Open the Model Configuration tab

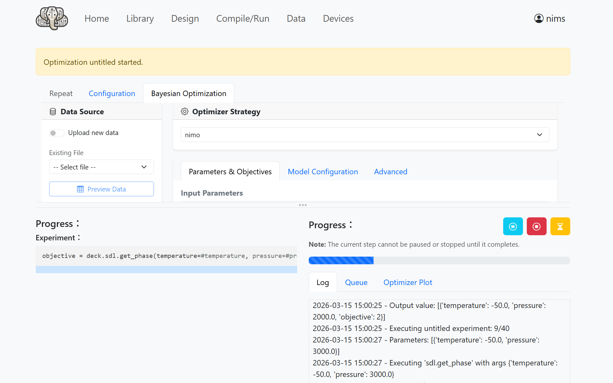(x=322, y=172)
